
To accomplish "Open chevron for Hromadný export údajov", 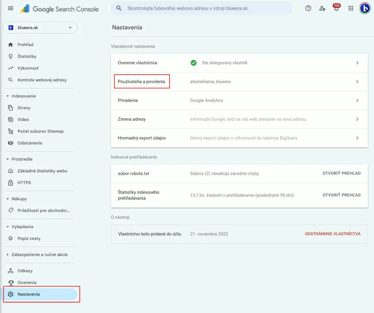I will (357, 138).
